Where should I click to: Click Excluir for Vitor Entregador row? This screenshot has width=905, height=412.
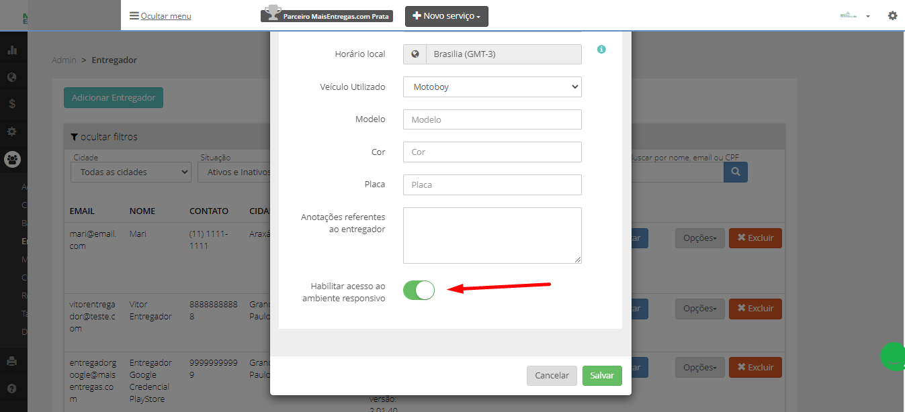tap(755, 309)
